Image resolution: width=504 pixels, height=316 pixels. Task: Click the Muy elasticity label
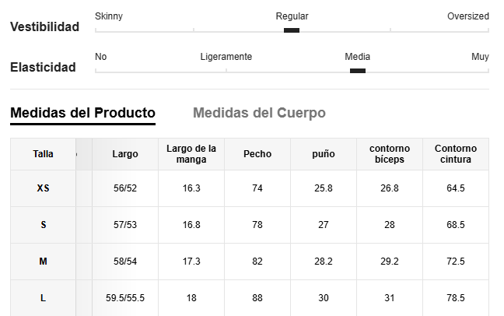480,57
